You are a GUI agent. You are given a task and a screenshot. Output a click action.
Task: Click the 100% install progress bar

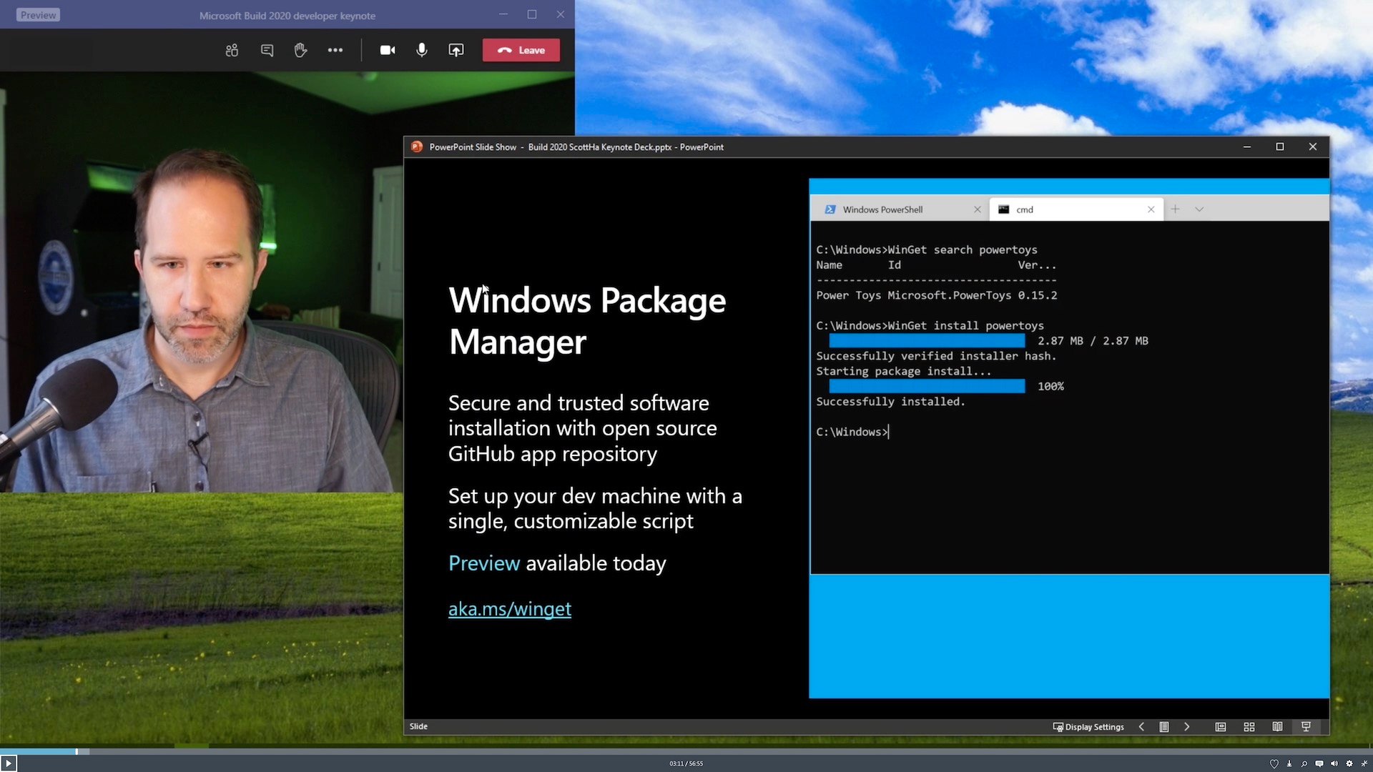coord(927,387)
